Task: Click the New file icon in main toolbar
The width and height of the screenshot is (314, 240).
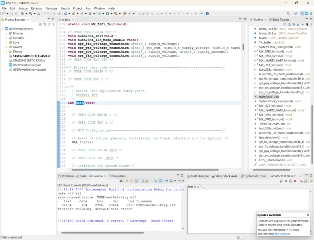Action: (4, 14)
